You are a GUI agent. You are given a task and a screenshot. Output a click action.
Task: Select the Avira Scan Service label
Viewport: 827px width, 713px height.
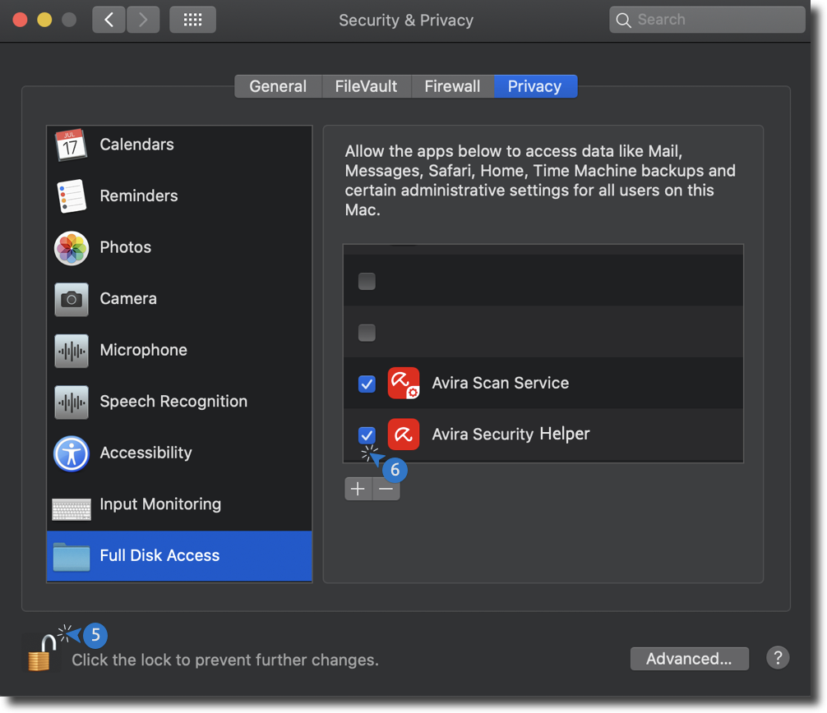(501, 383)
